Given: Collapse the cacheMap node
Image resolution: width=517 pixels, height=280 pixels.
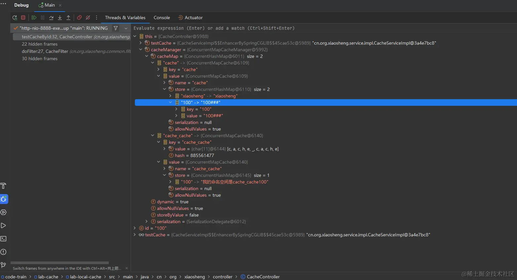Looking at the screenshot, I should 147,56.
